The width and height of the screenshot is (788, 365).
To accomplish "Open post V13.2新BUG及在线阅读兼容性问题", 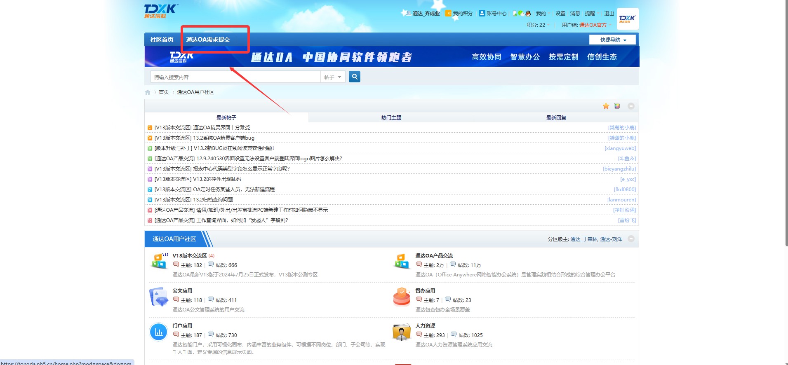I will pos(234,148).
